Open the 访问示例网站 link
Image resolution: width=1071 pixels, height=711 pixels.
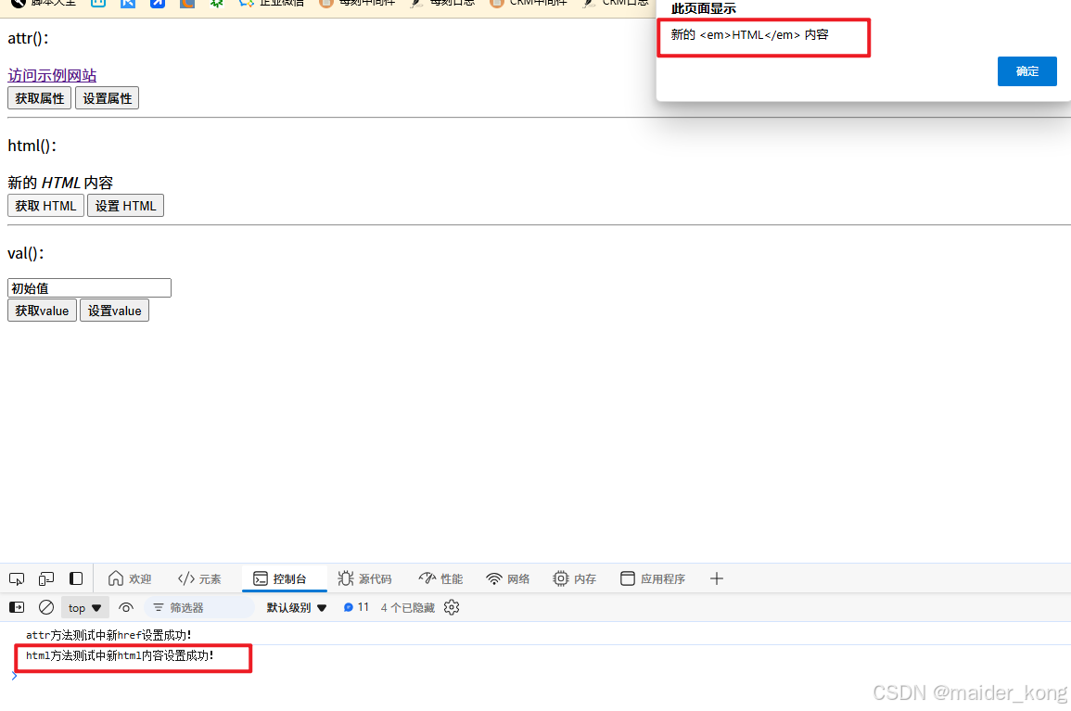click(x=51, y=74)
